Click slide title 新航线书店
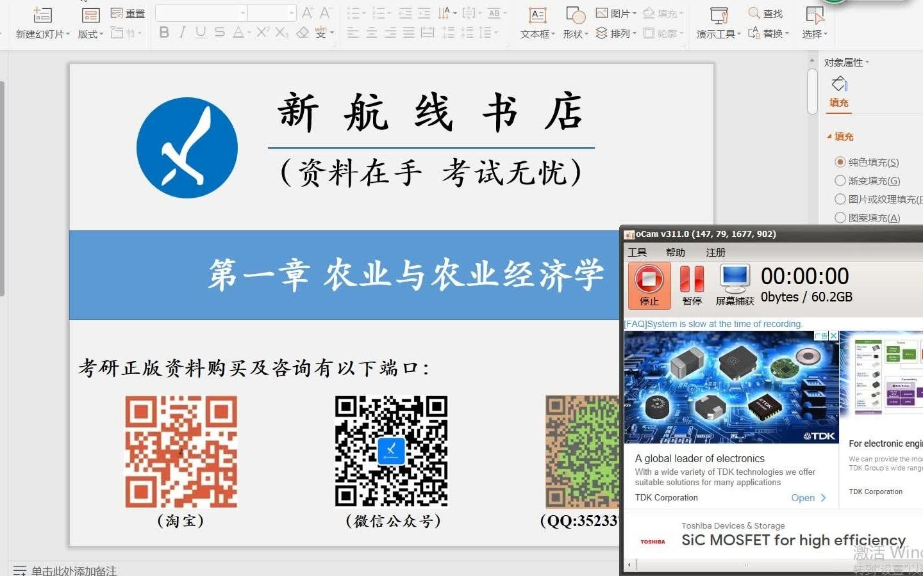This screenshot has height=576, width=923. point(430,112)
